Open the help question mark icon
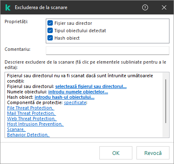Screen dimensions: 174x164 145,7
